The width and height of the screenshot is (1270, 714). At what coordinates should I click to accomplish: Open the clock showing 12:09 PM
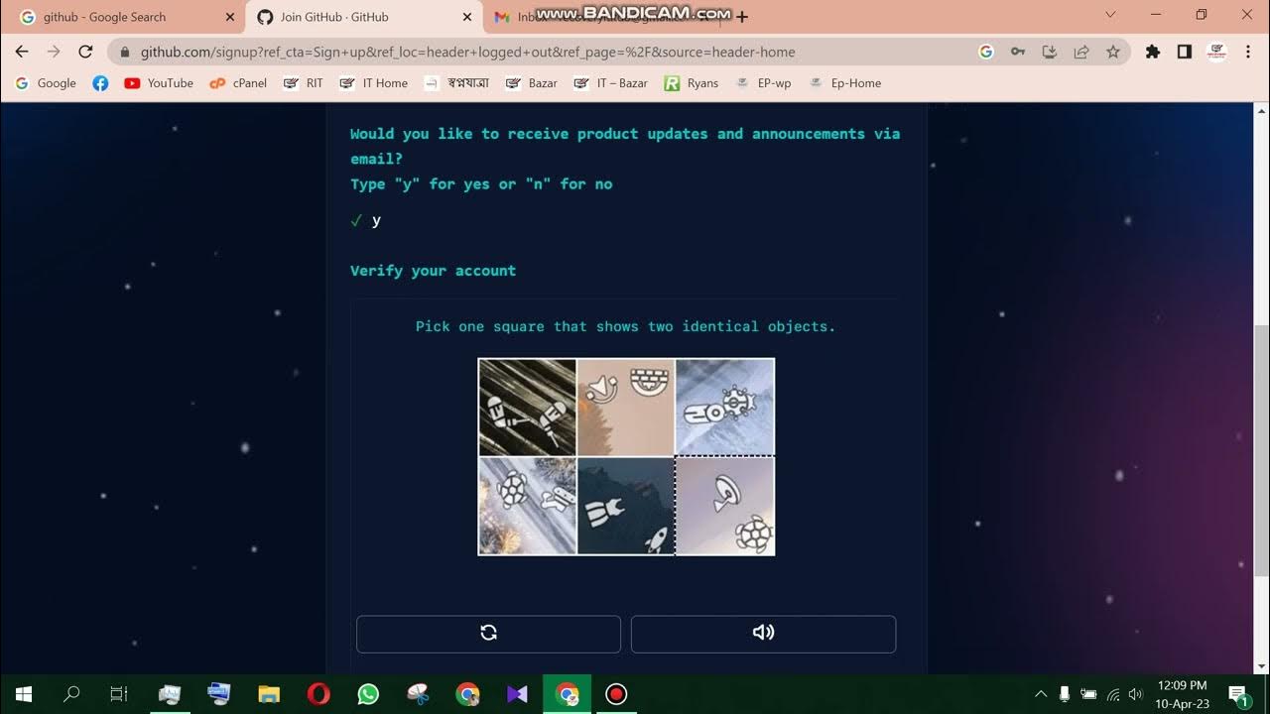tap(1182, 694)
